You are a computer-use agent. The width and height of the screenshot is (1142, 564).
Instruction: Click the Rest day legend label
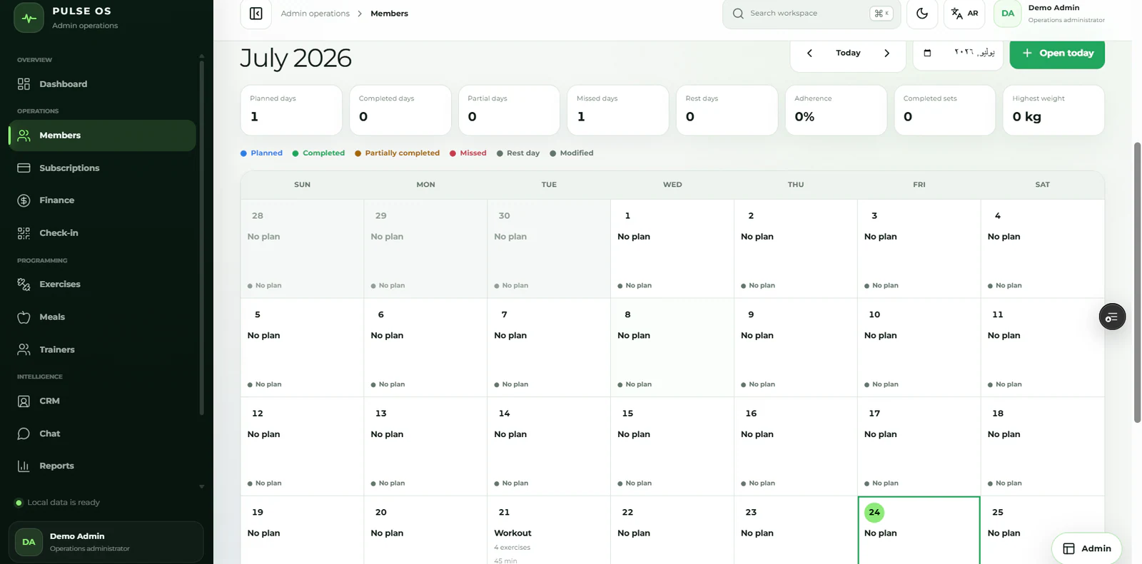pos(523,153)
